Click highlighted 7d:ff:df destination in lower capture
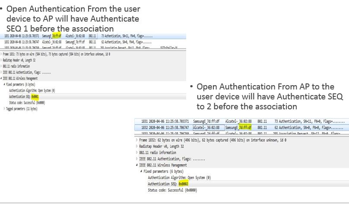The image size is (349, 204). (245, 127)
